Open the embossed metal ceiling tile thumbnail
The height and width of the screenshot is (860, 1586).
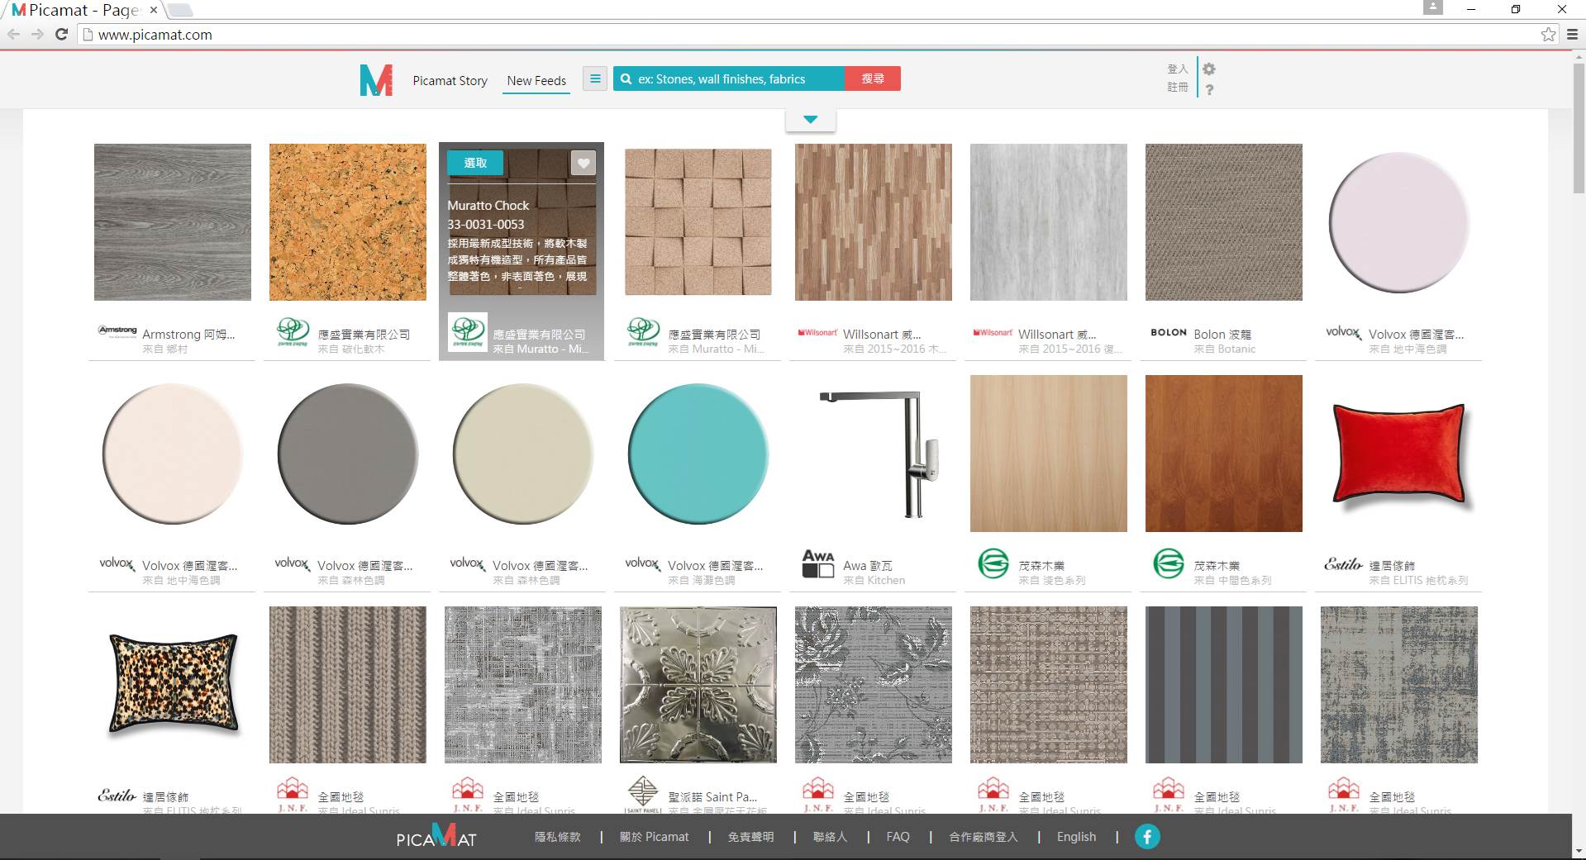coord(698,685)
